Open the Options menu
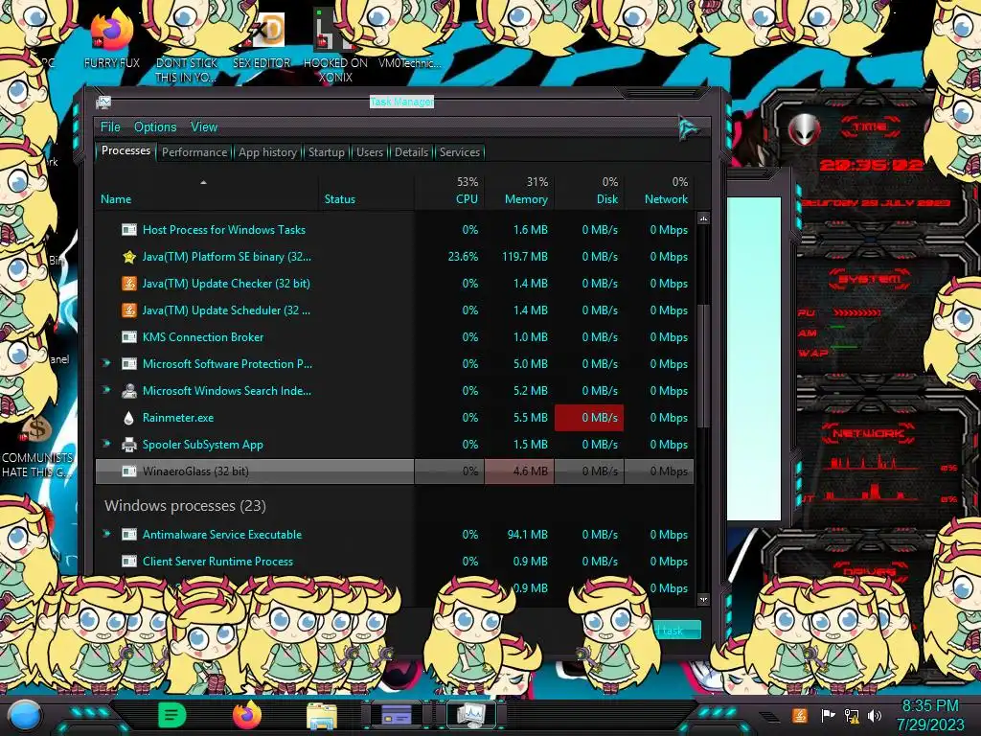 (154, 127)
